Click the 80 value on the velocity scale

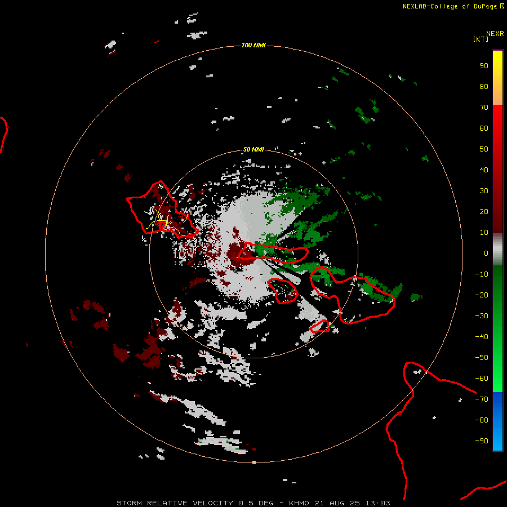pyautogui.click(x=484, y=86)
